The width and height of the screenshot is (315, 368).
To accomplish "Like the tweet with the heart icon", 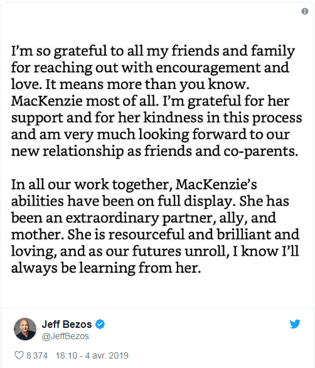I will click(x=19, y=355).
